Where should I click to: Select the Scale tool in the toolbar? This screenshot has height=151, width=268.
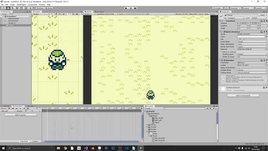tap(17, 8)
